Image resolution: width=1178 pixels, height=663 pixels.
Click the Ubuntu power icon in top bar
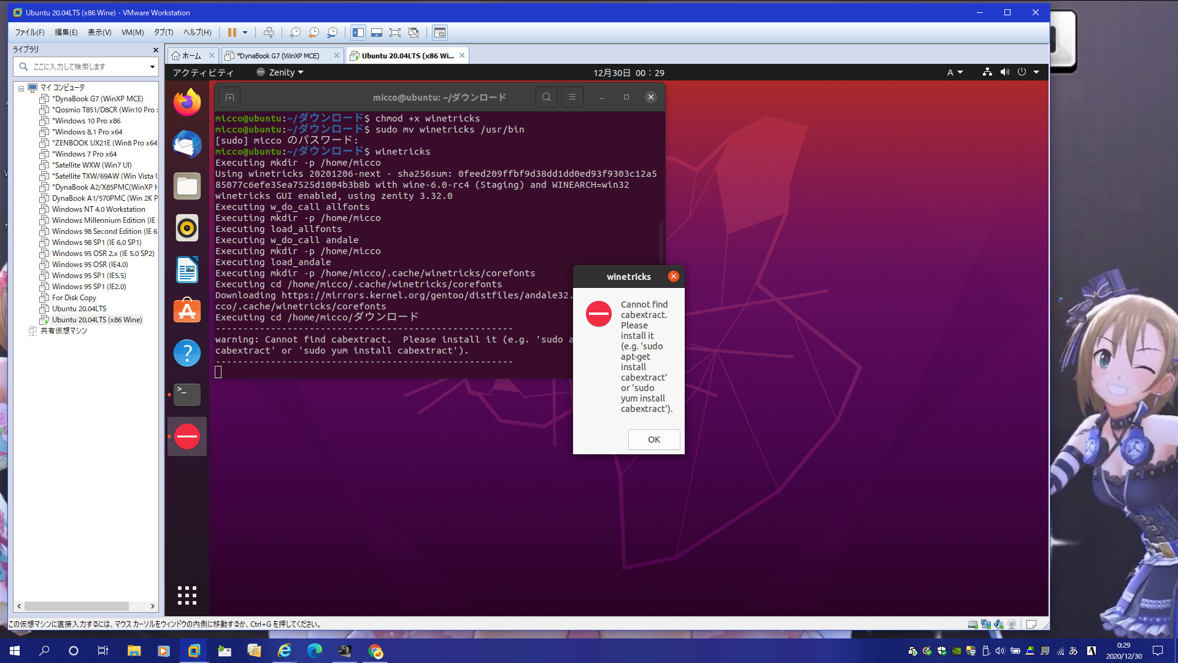point(1022,72)
